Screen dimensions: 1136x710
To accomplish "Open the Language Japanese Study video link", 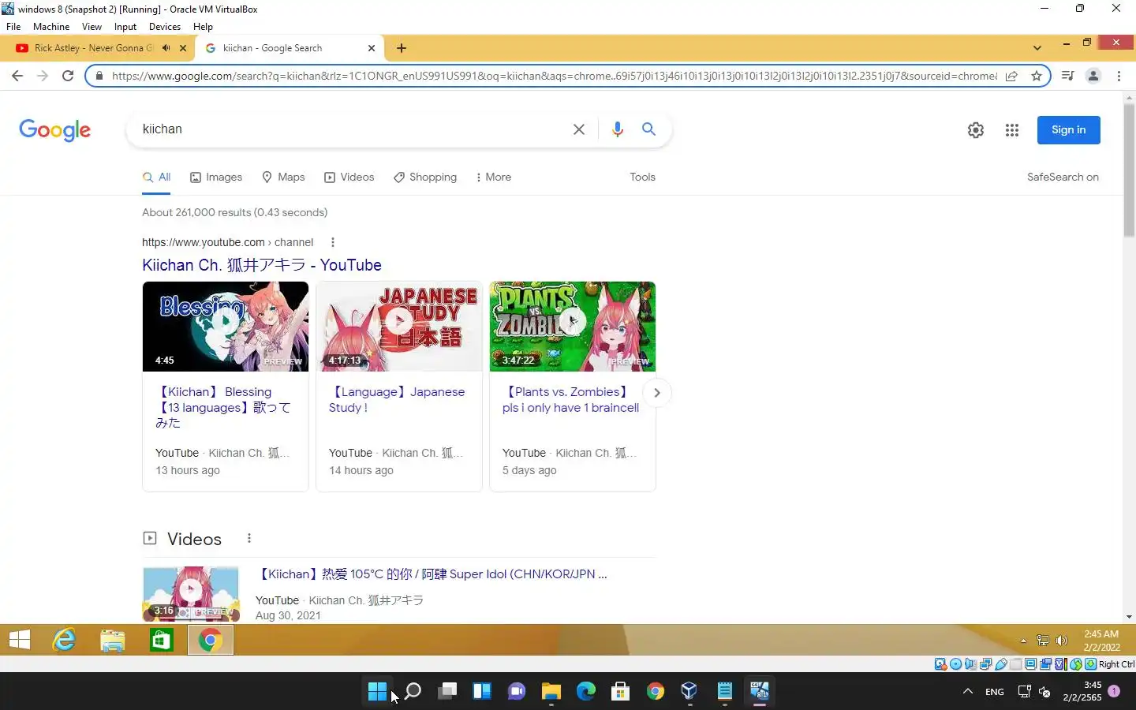I will click(x=397, y=399).
